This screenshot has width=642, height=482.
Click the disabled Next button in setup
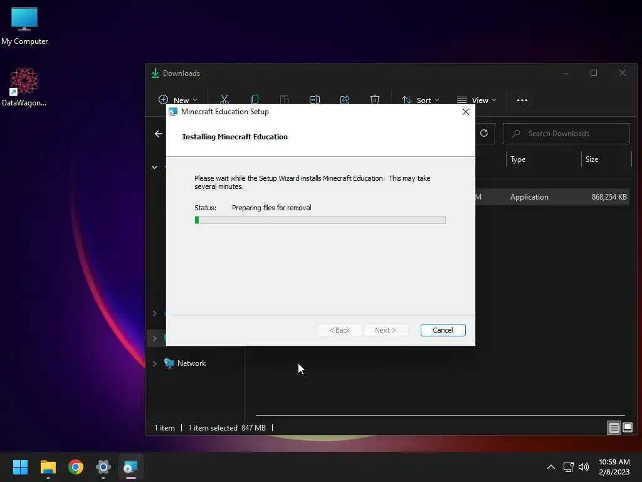[386, 330]
